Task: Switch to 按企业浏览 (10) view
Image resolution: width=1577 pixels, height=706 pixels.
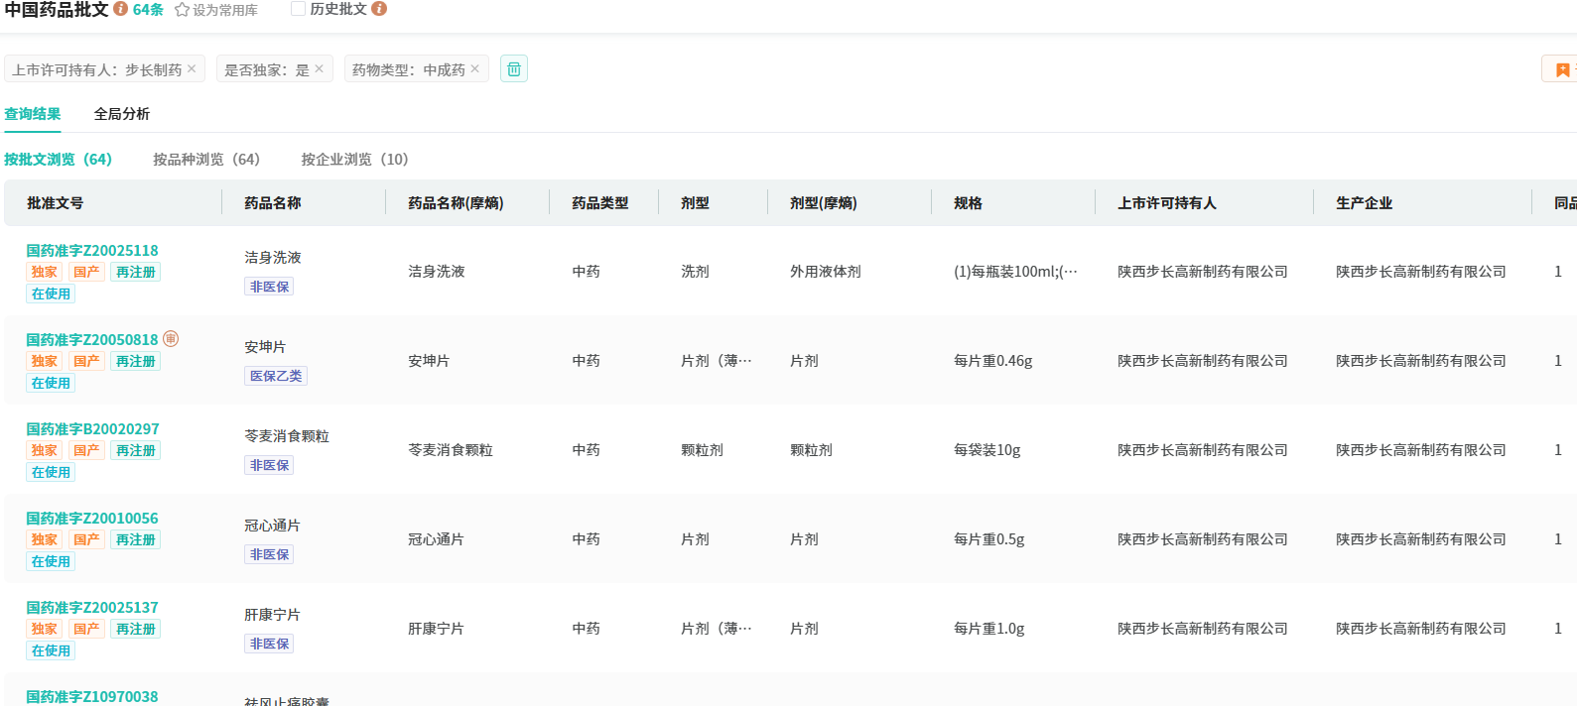Action: point(354,160)
